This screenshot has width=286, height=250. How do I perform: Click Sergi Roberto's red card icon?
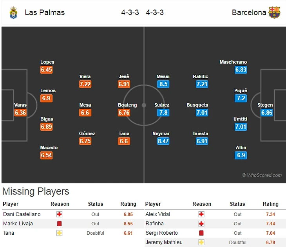pos(201,233)
